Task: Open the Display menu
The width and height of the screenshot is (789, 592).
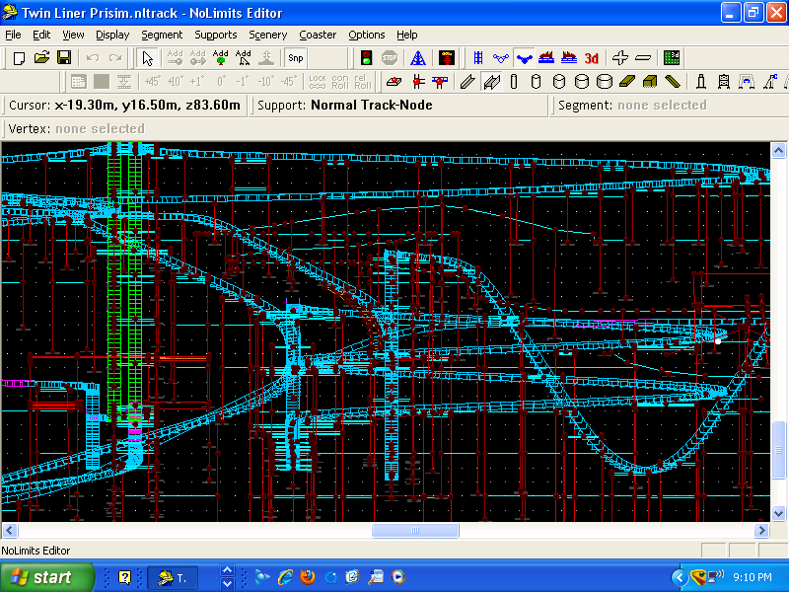Action: click(x=112, y=35)
